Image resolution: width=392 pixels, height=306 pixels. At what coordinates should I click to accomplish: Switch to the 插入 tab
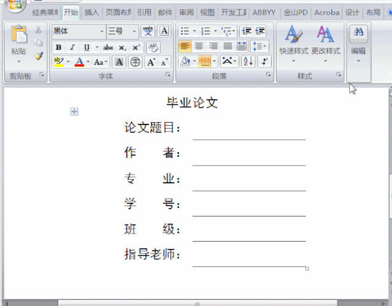pyautogui.click(x=91, y=12)
